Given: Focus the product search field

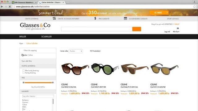Looking at the screenshot, I should click(97, 29).
